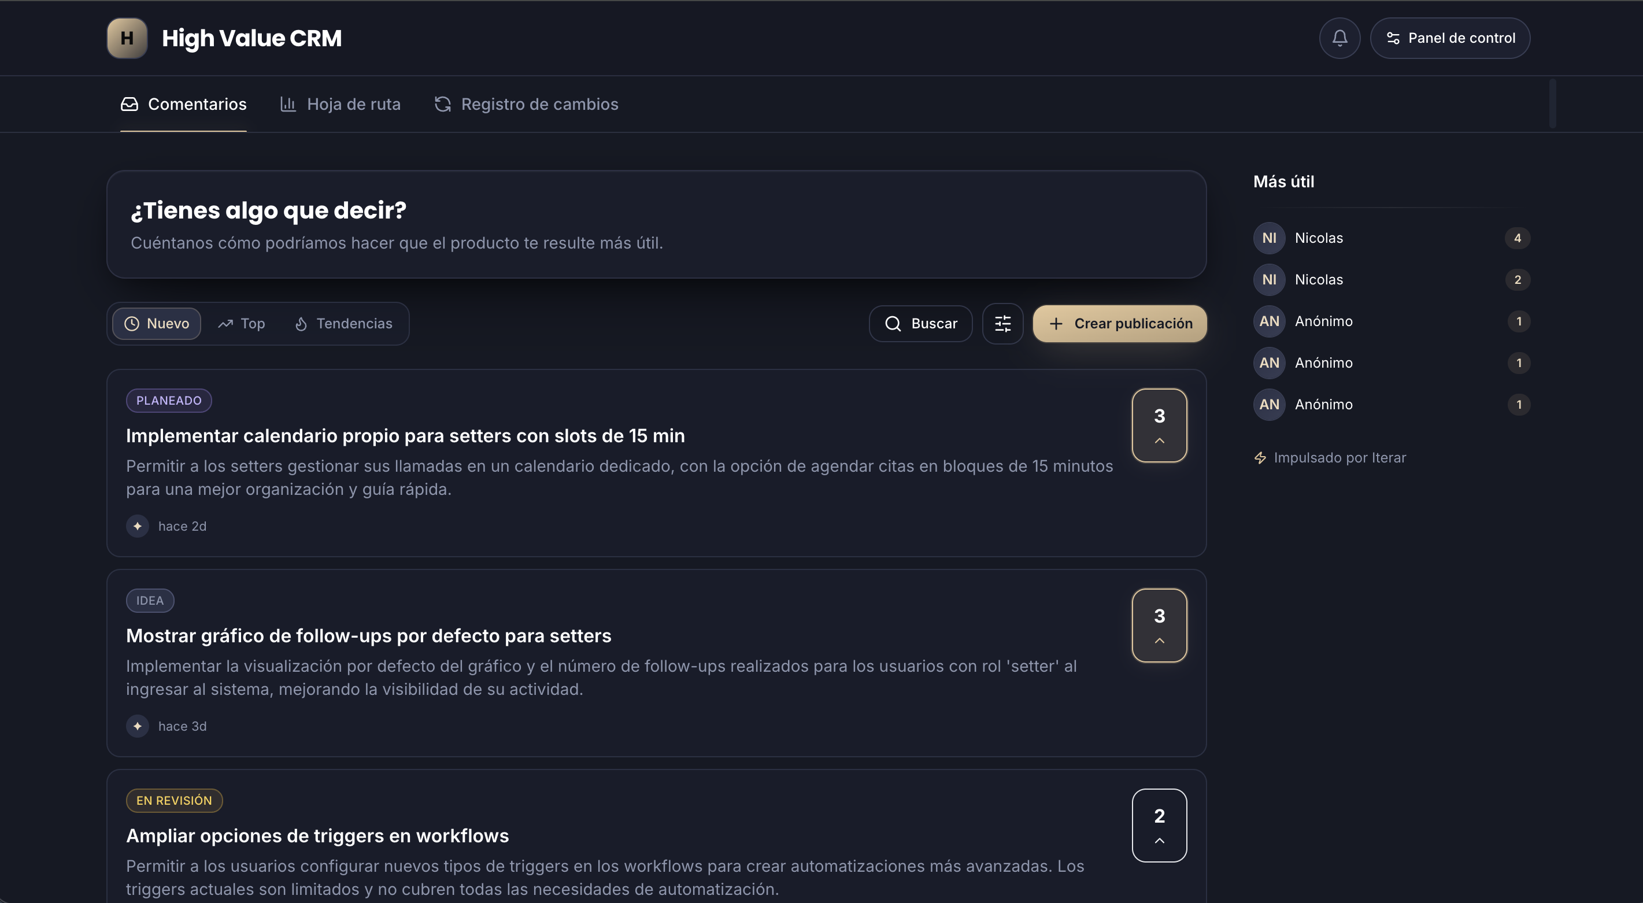
Task: Switch to the Comentarios tab
Action: pyautogui.click(x=184, y=104)
